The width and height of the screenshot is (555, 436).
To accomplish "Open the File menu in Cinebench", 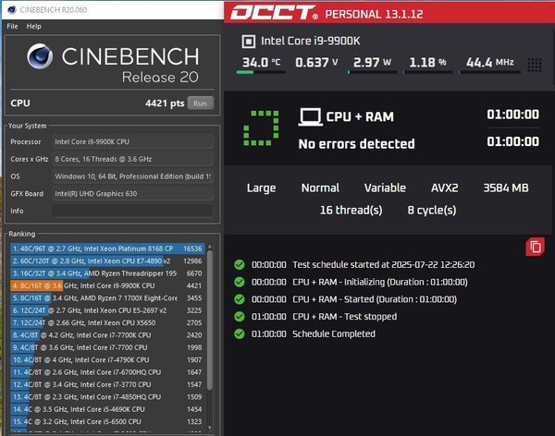I will pos(12,26).
